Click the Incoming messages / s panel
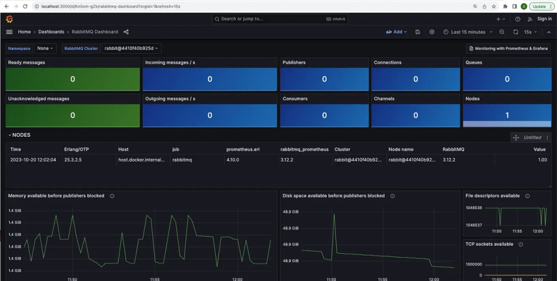Screen dimensions: 557x281 click(x=210, y=74)
